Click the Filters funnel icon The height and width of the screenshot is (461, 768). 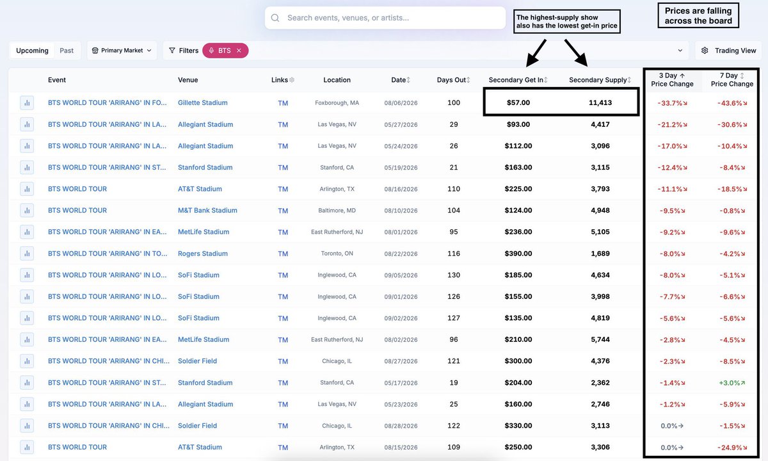coord(172,51)
